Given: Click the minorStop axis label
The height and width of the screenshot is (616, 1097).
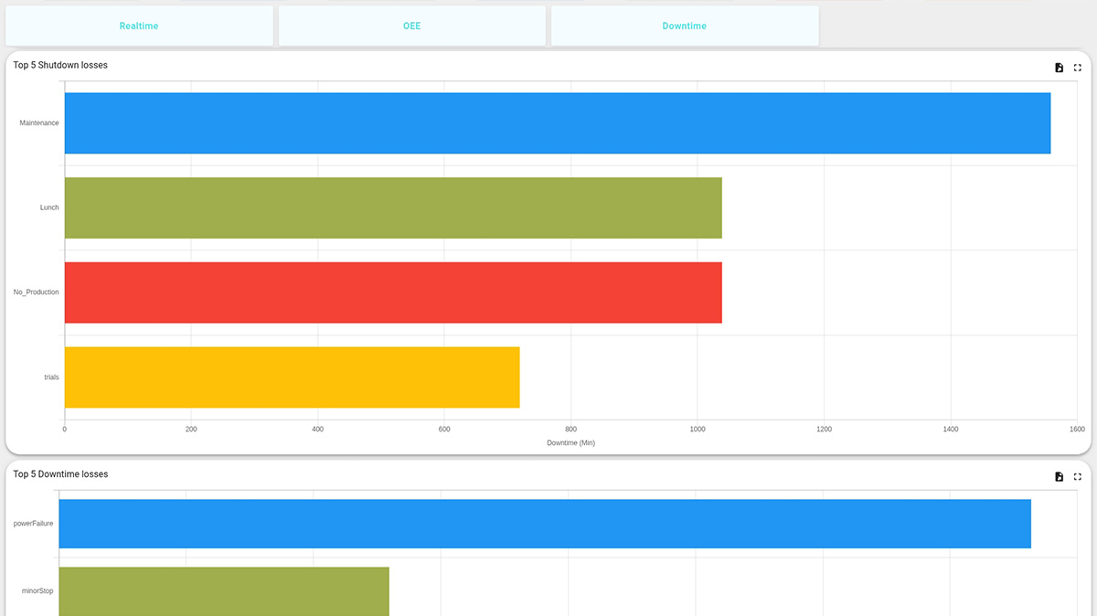Looking at the screenshot, I should click(38, 591).
